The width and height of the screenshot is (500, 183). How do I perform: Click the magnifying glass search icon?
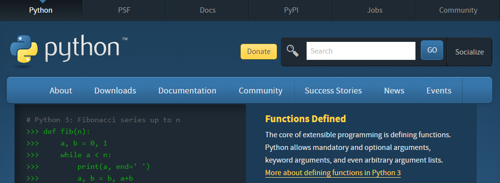coord(293,51)
